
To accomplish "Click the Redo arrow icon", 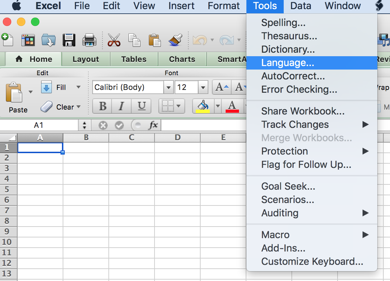I will [227, 40].
